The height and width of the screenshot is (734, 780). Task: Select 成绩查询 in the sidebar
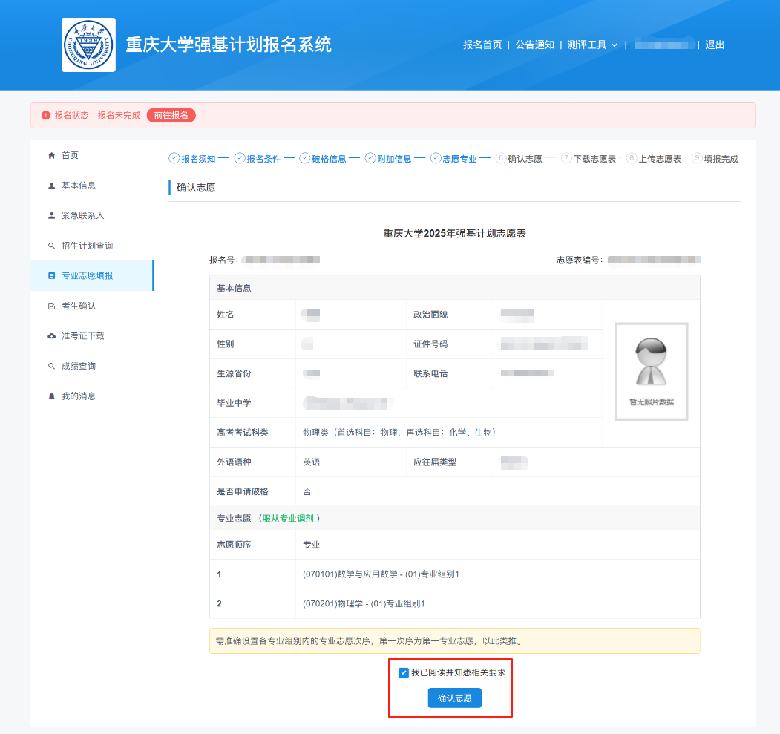(x=92, y=366)
